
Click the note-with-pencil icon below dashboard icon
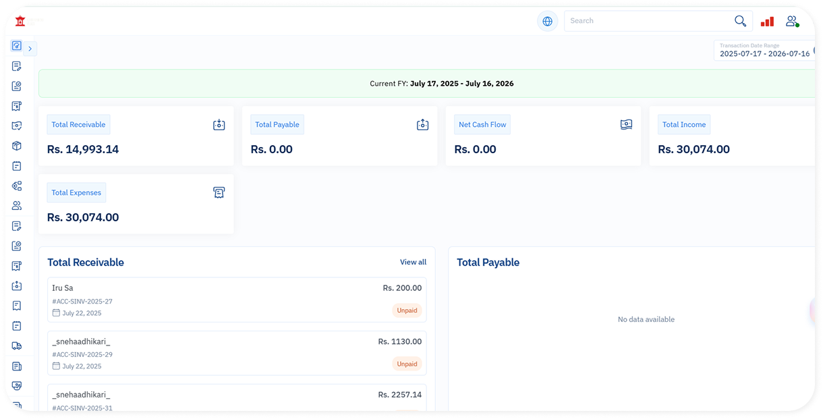(x=17, y=66)
